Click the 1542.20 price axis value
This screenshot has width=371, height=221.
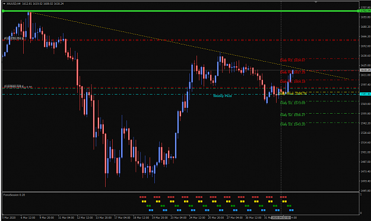coord(366,123)
